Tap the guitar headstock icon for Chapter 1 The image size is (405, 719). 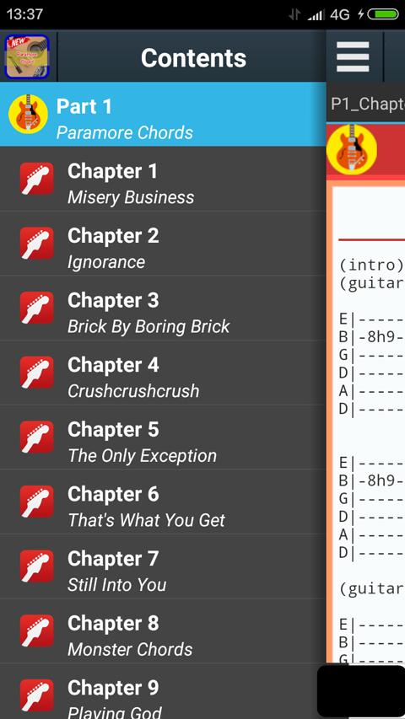[x=37, y=179]
